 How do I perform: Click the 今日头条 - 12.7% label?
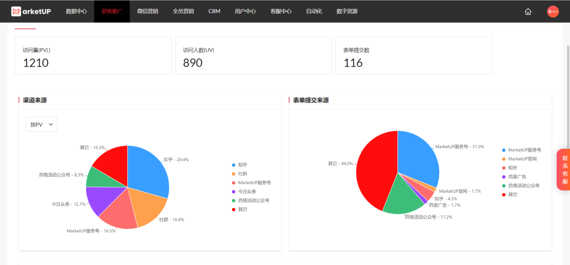tap(68, 204)
